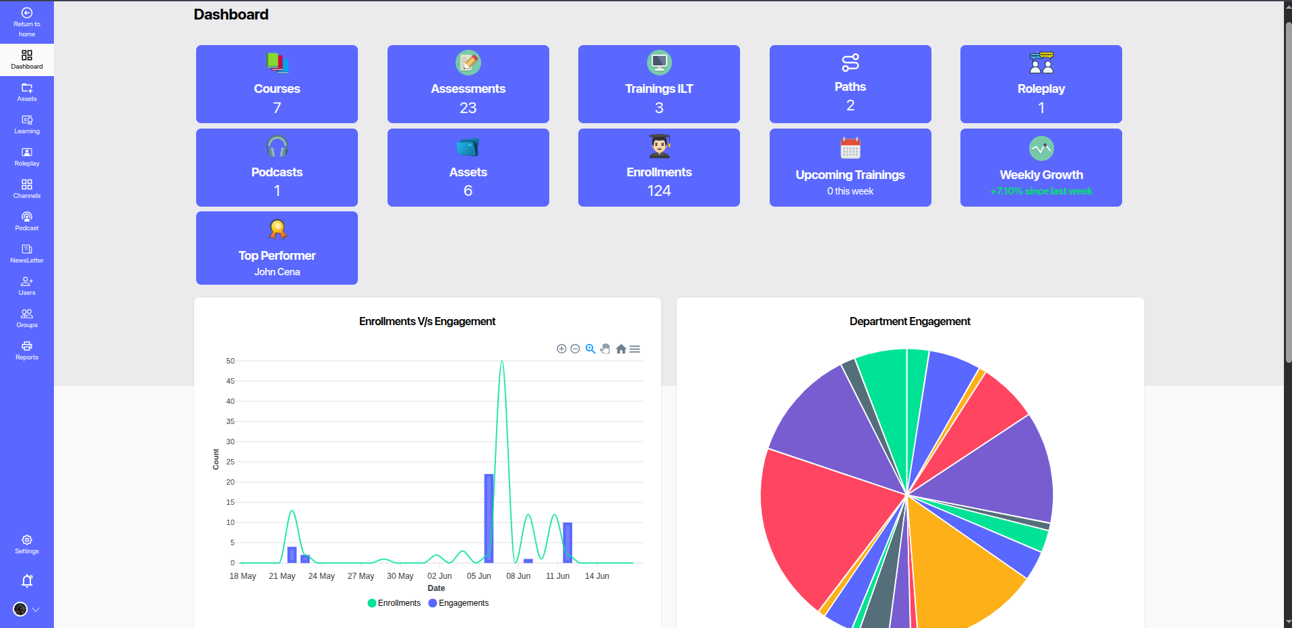The image size is (1292, 628).
Task: Go to Channels in the sidebar
Action: (27, 189)
